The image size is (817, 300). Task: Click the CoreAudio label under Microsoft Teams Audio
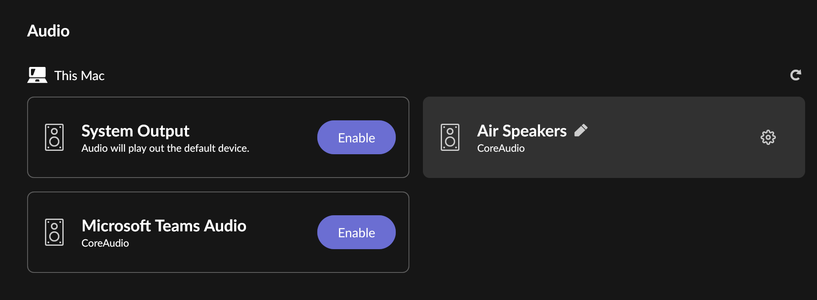click(x=105, y=243)
